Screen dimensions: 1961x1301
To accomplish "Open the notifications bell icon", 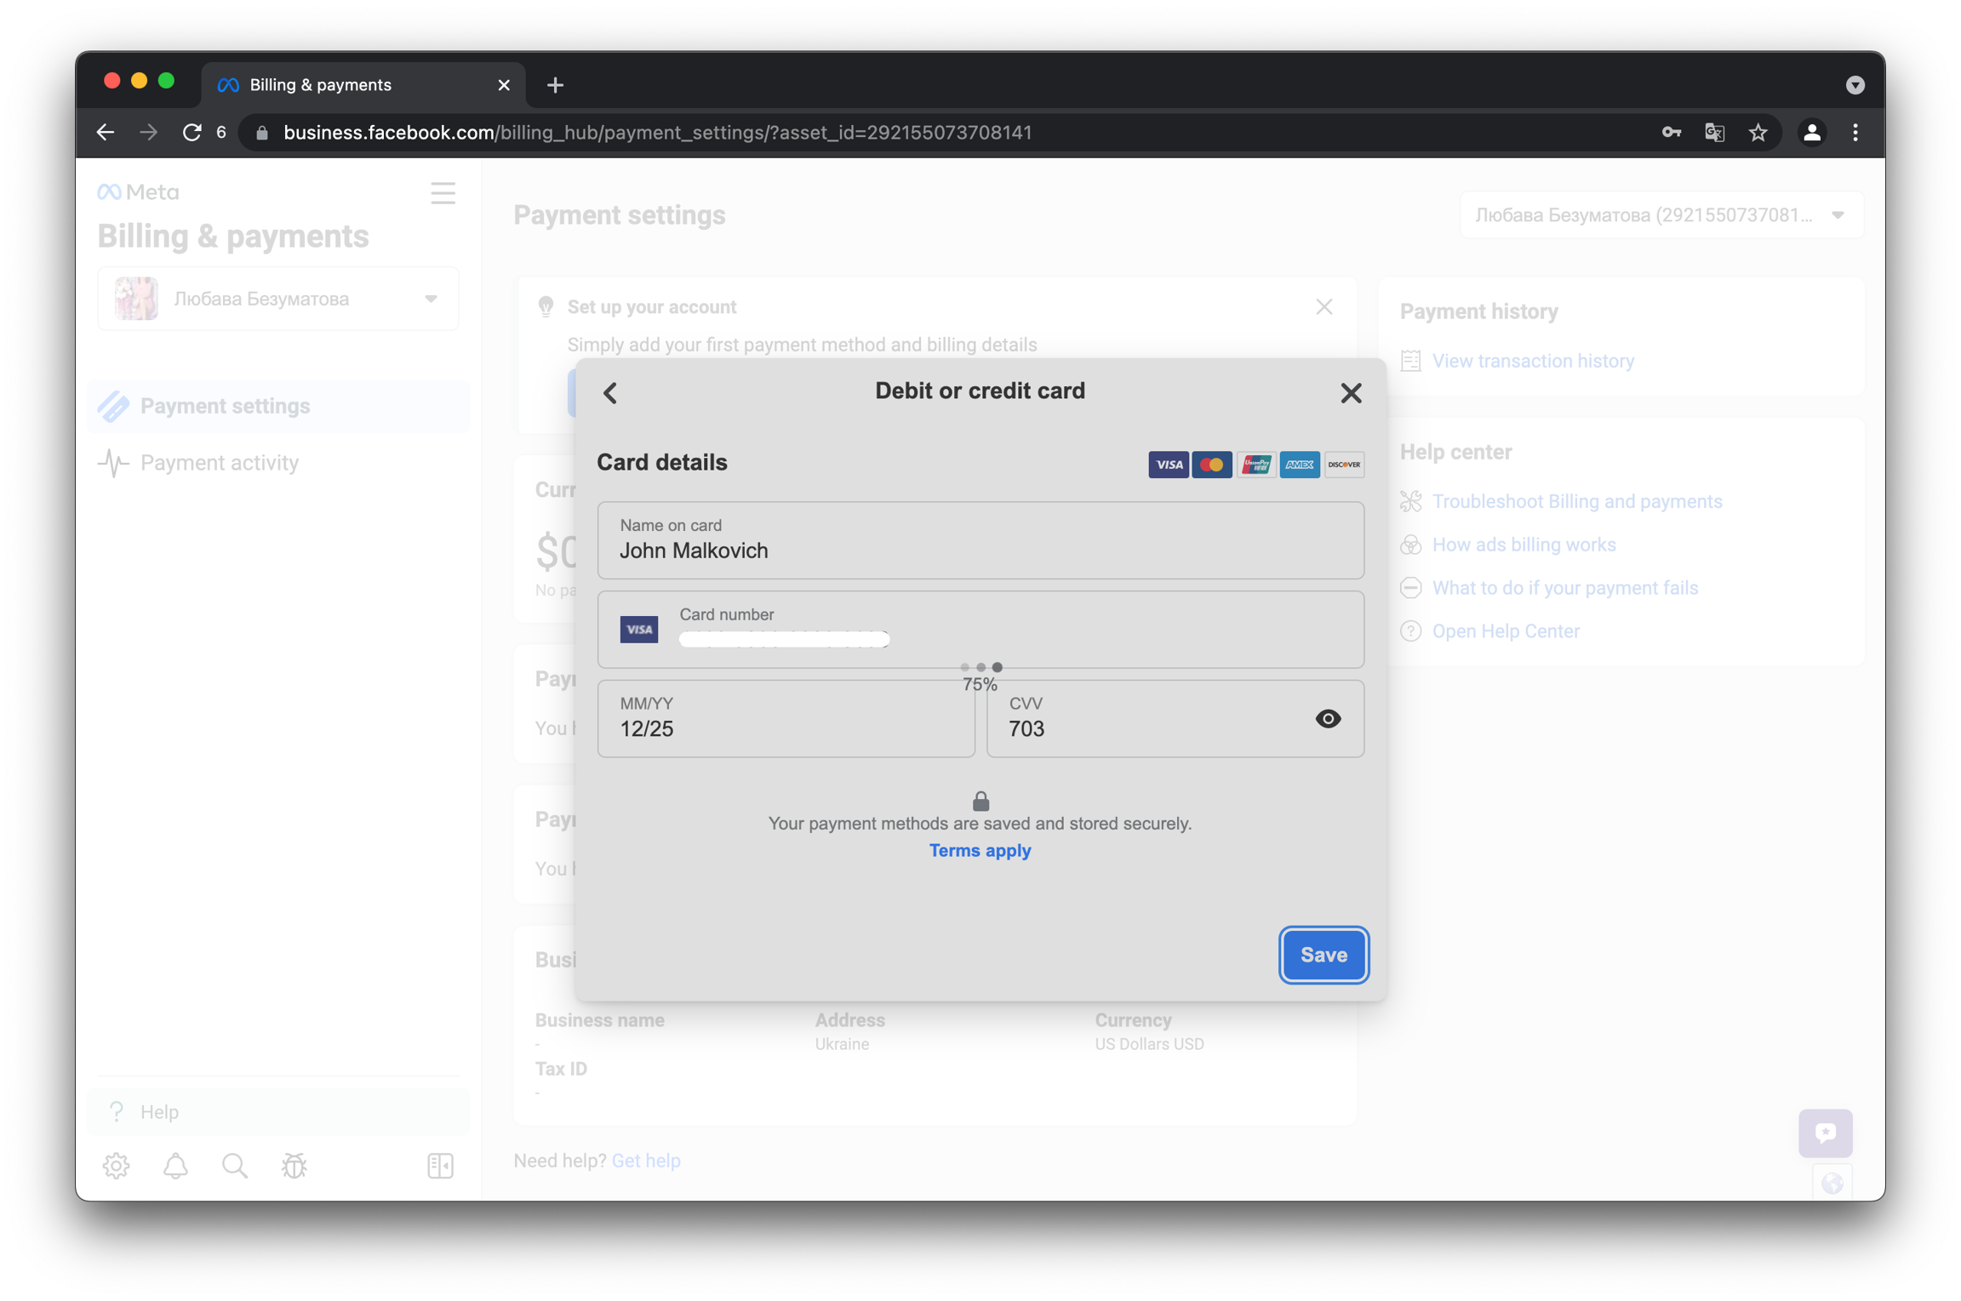I will tap(175, 1165).
